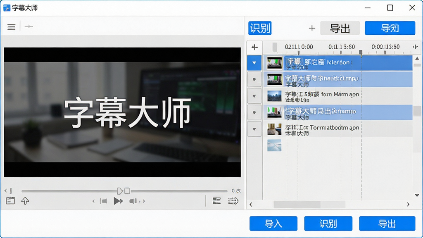Click the dark playhead marker on the timeline ruler
This screenshot has height=238, width=423.
pyautogui.click(x=361, y=52)
